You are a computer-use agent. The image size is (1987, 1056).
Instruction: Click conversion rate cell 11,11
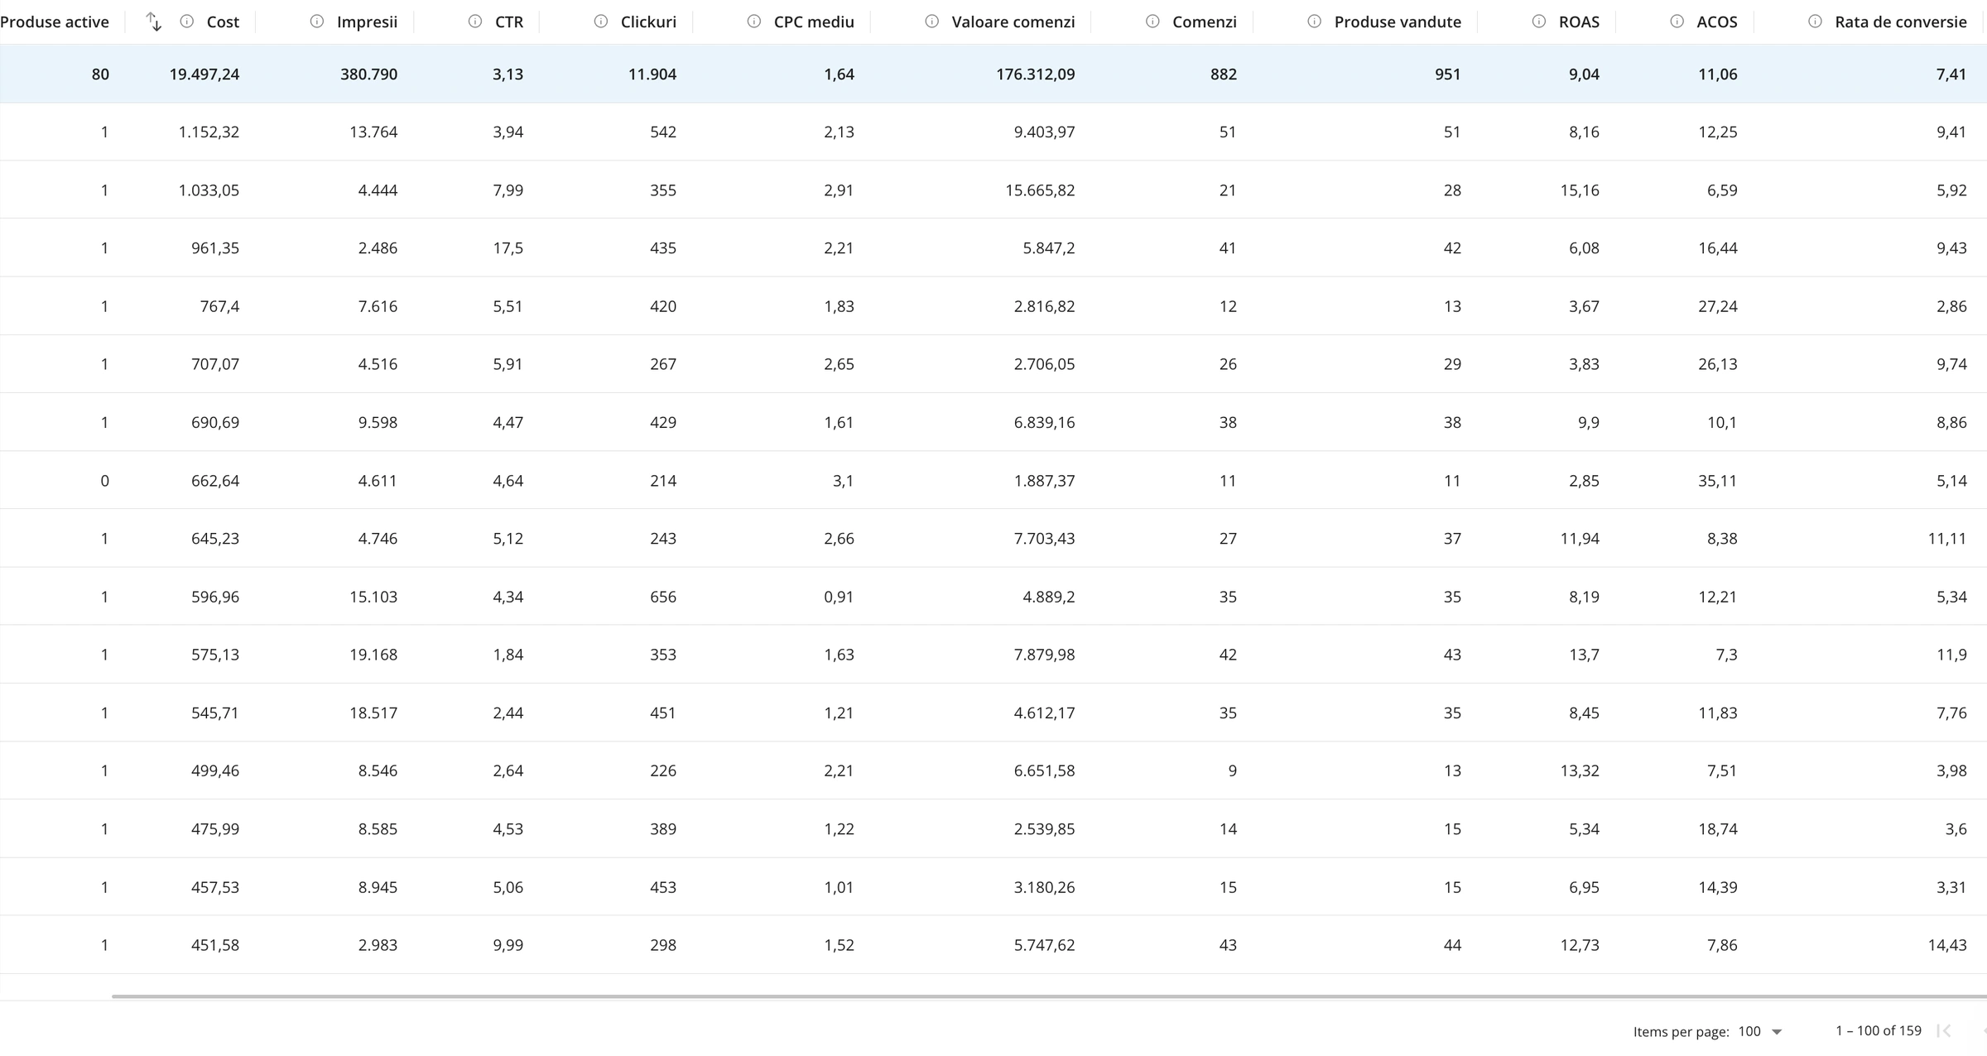pyautogui.click(x=1947, y=539)
